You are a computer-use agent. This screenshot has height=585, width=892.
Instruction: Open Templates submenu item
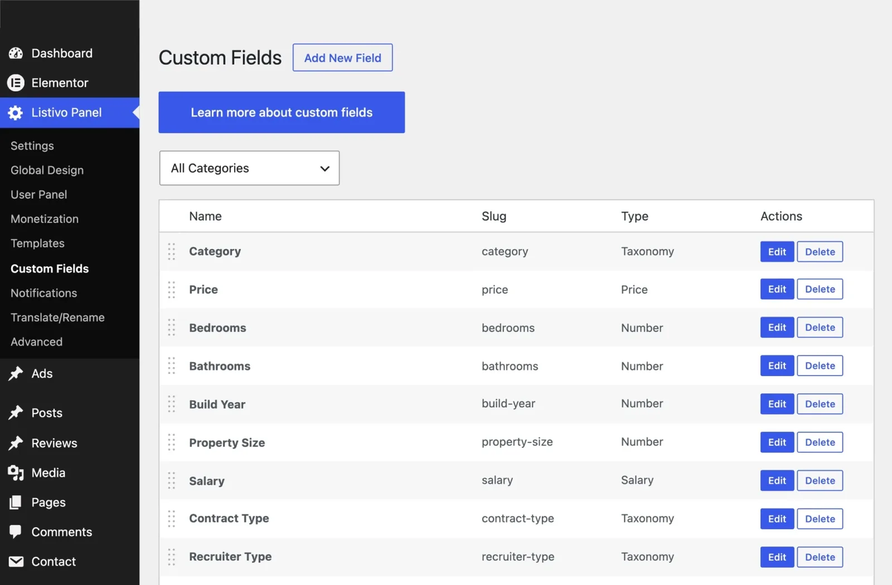coord(38,243)
